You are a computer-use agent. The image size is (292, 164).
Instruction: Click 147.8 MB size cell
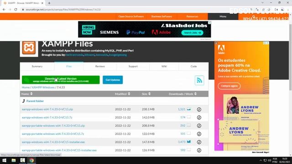click(x=148, y=142)
